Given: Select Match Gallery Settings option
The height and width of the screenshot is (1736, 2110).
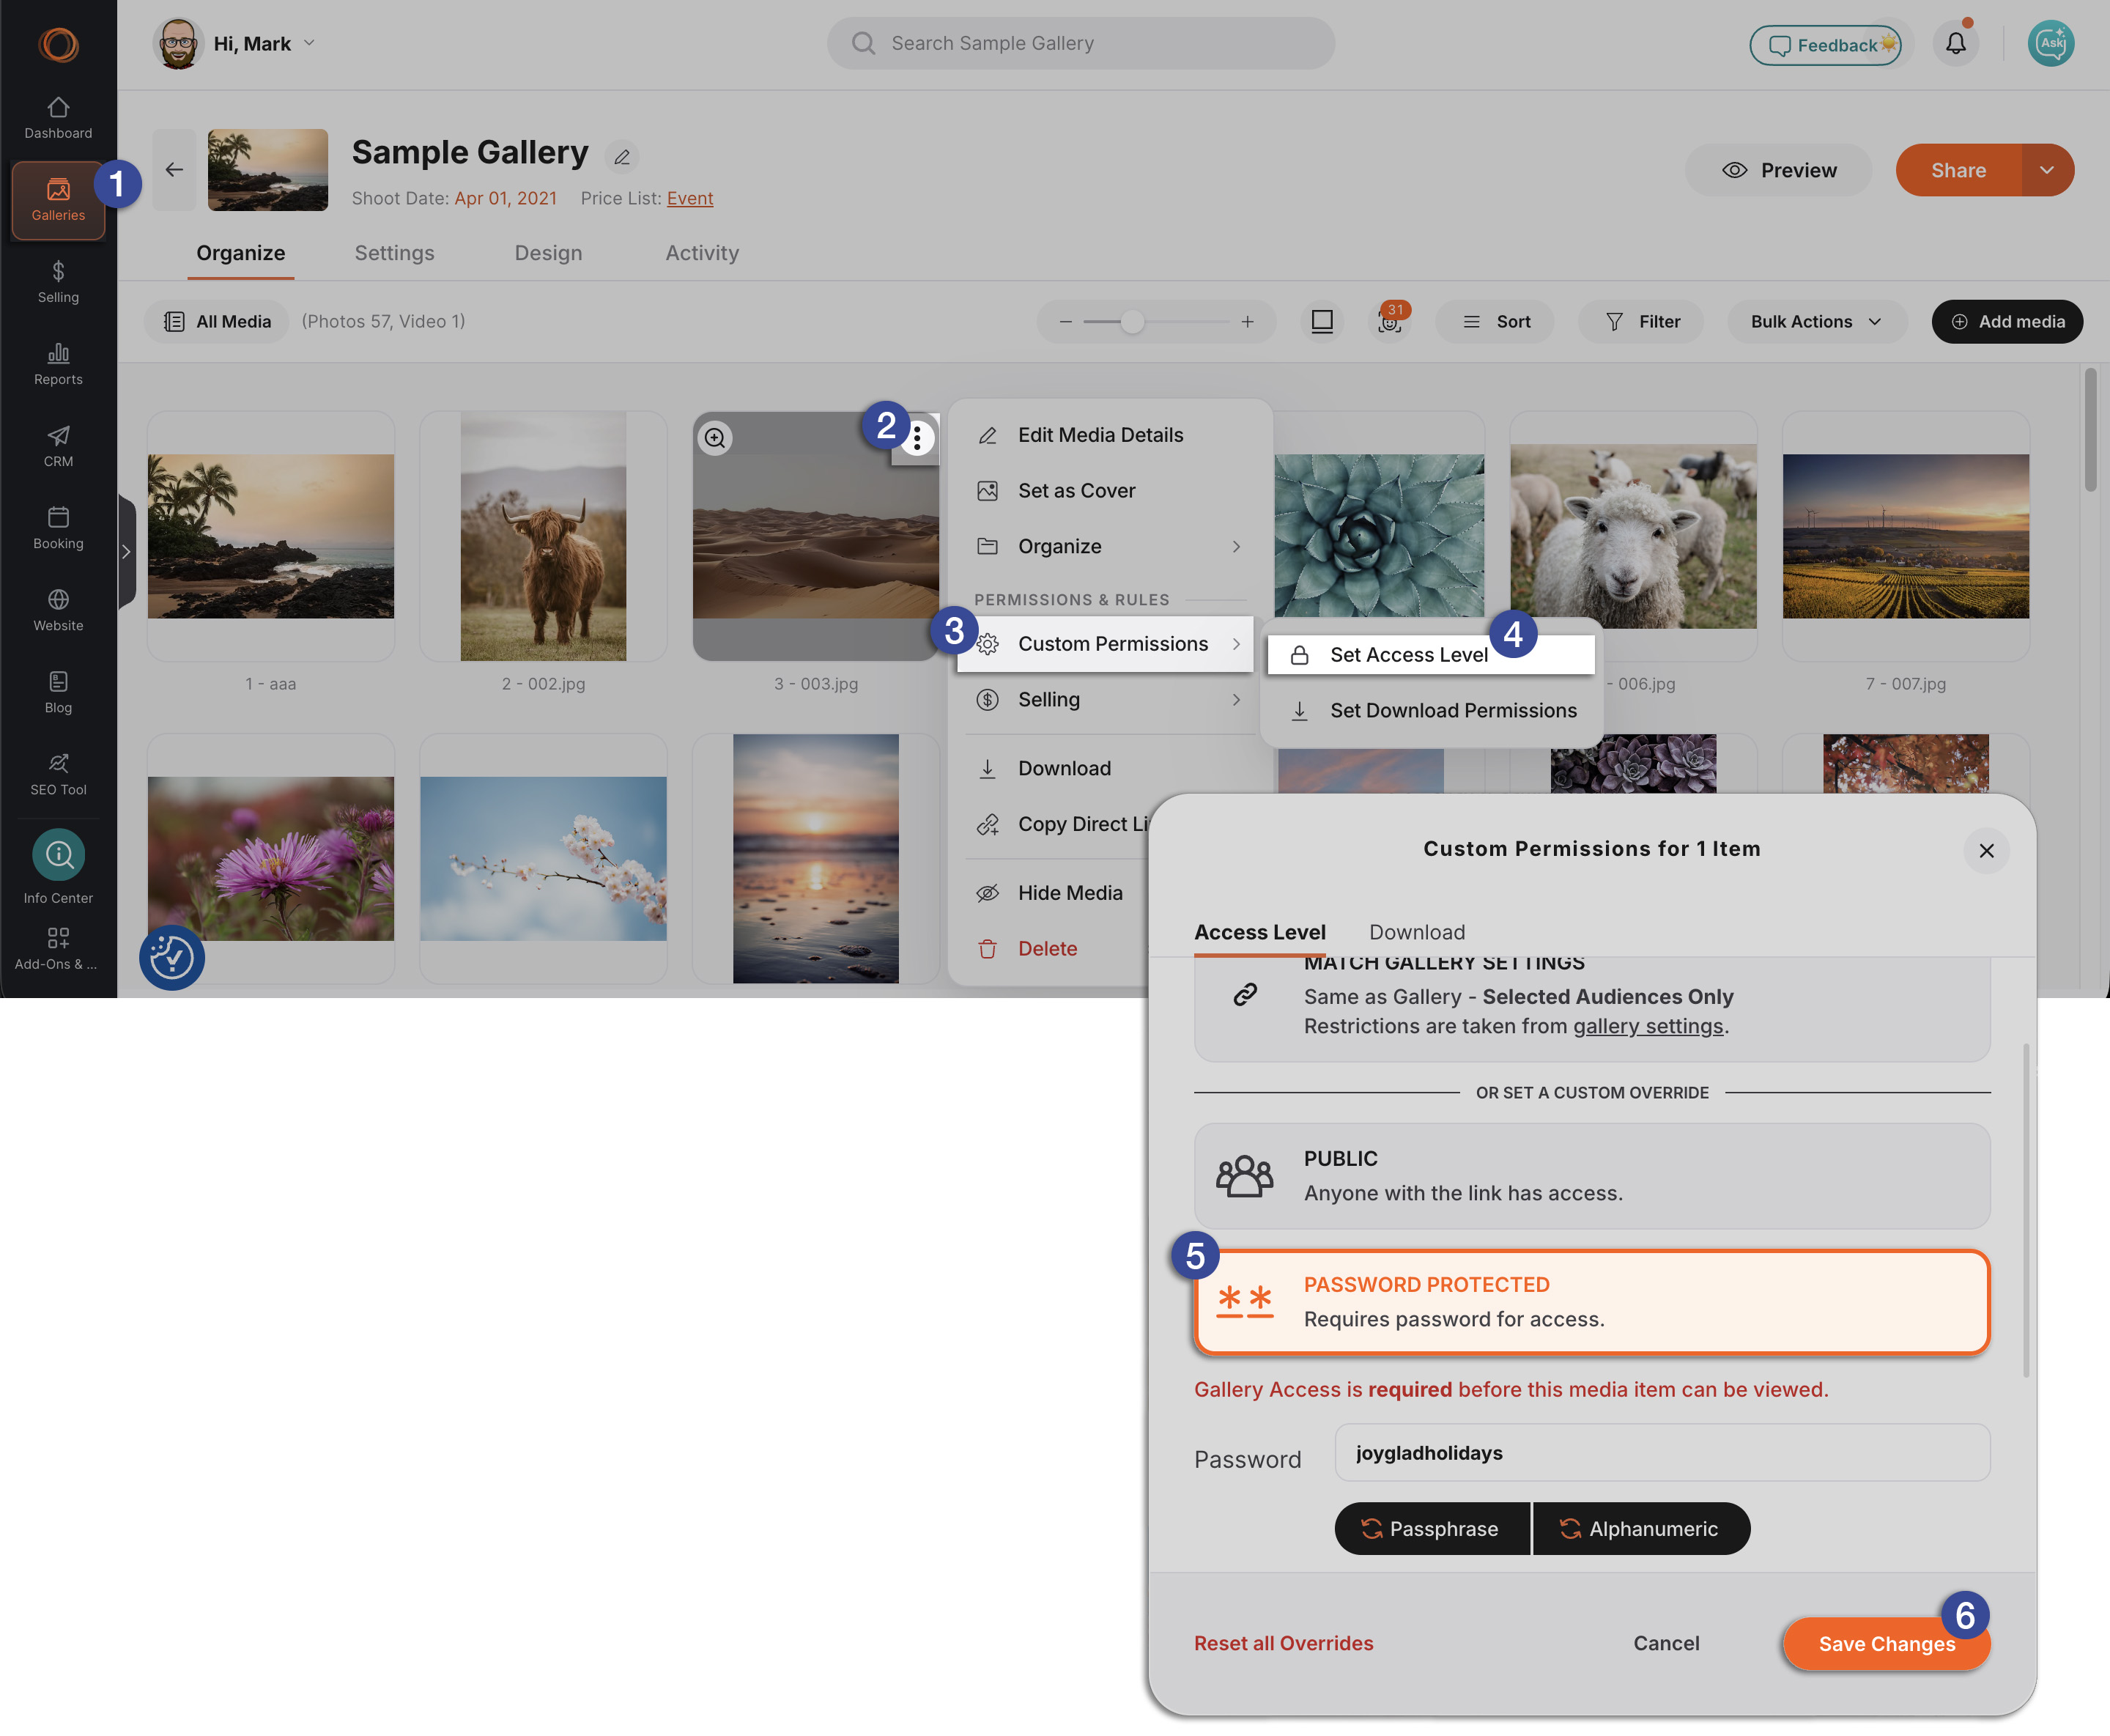Looking at the screenshot, I should point(1591,1008).
